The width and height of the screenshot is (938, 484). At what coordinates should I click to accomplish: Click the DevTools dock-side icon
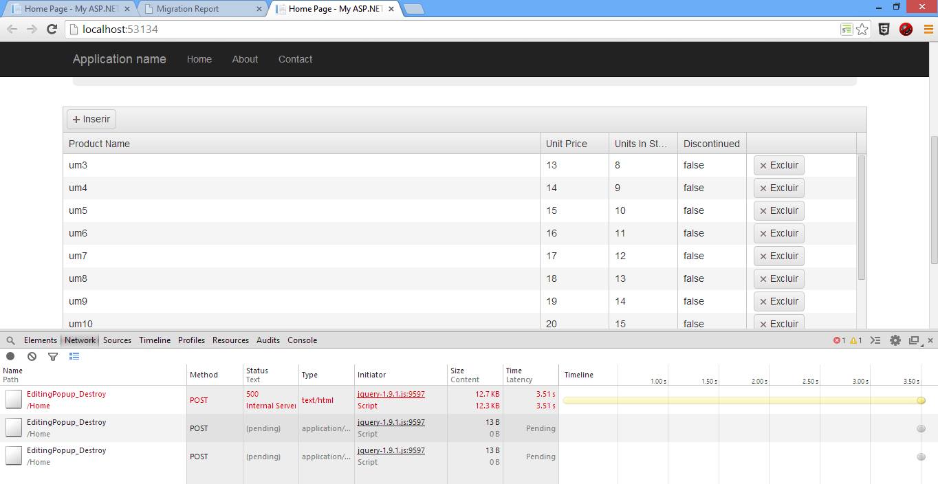click(x=914, y=340)
